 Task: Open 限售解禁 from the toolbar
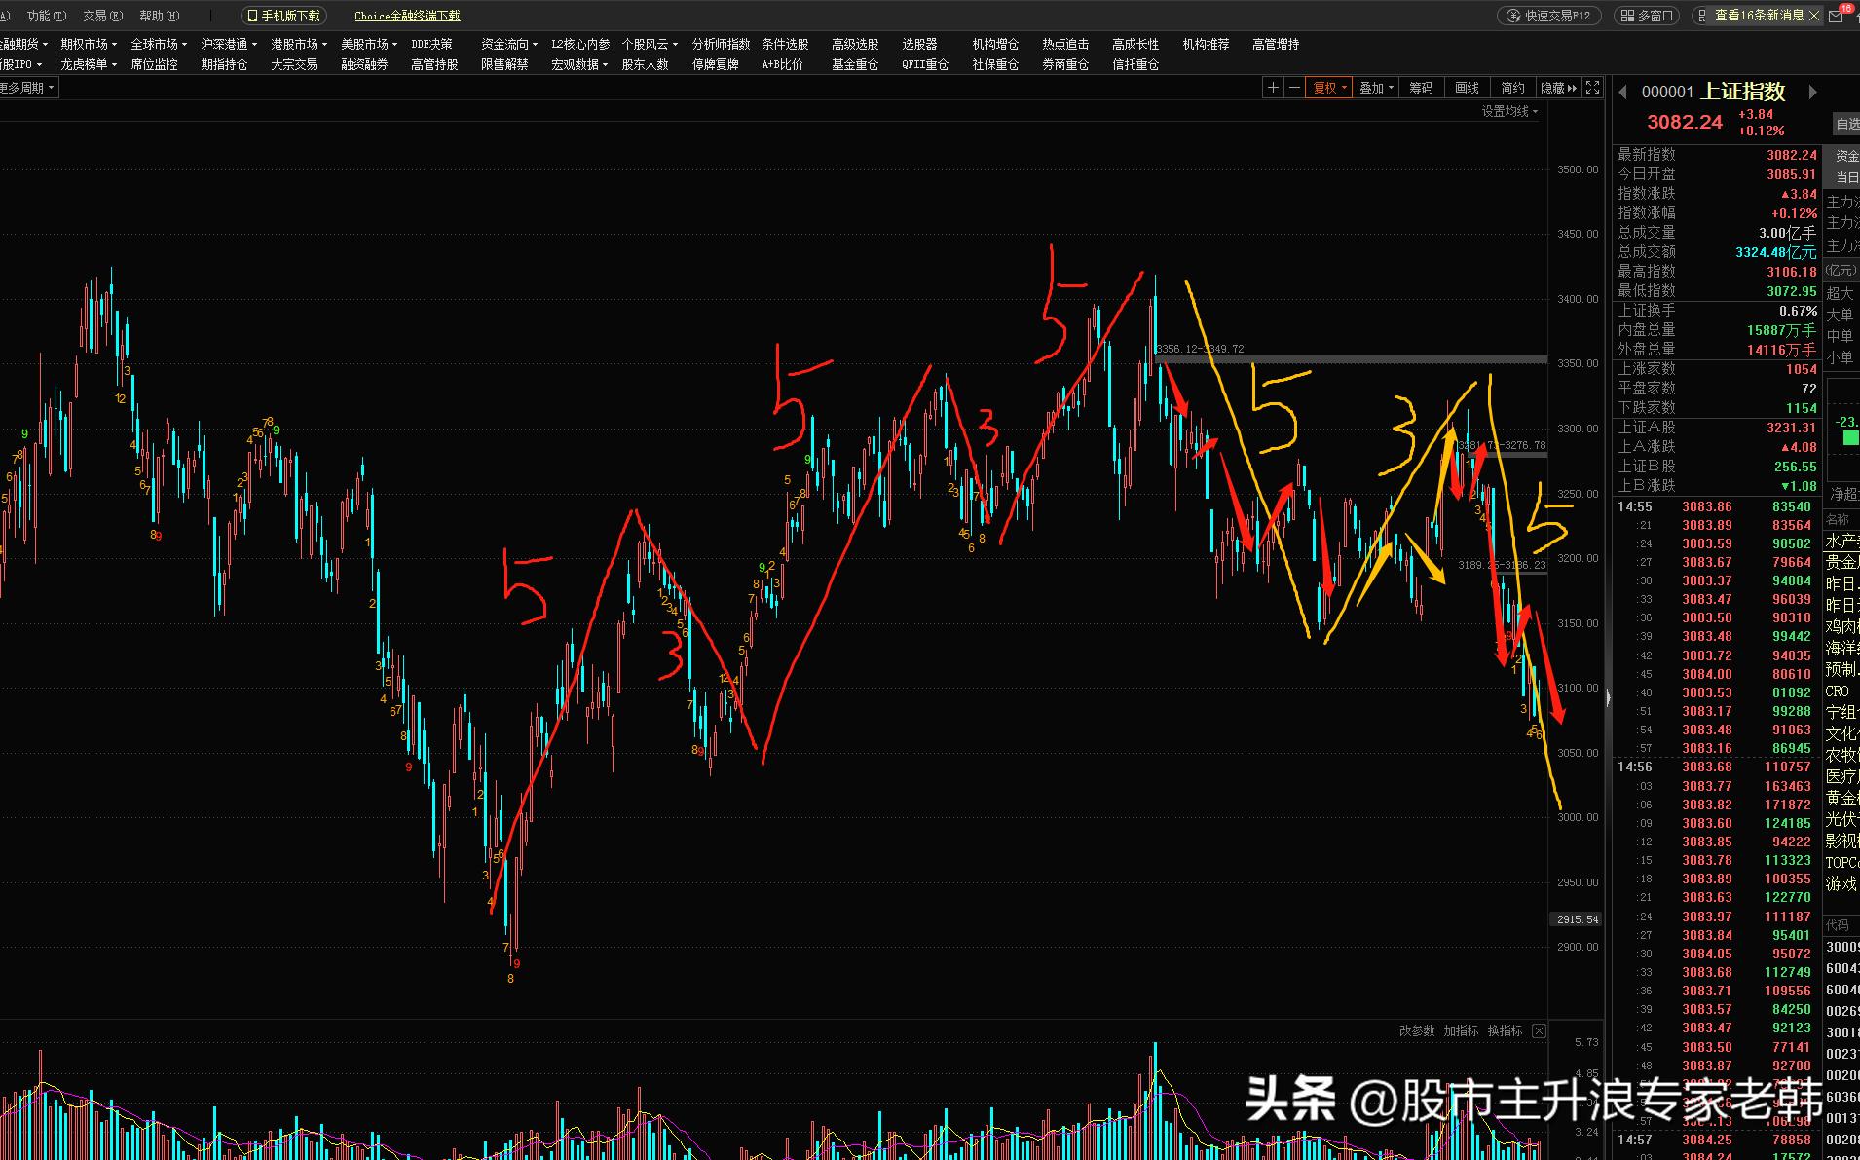(x=504, y=64)
